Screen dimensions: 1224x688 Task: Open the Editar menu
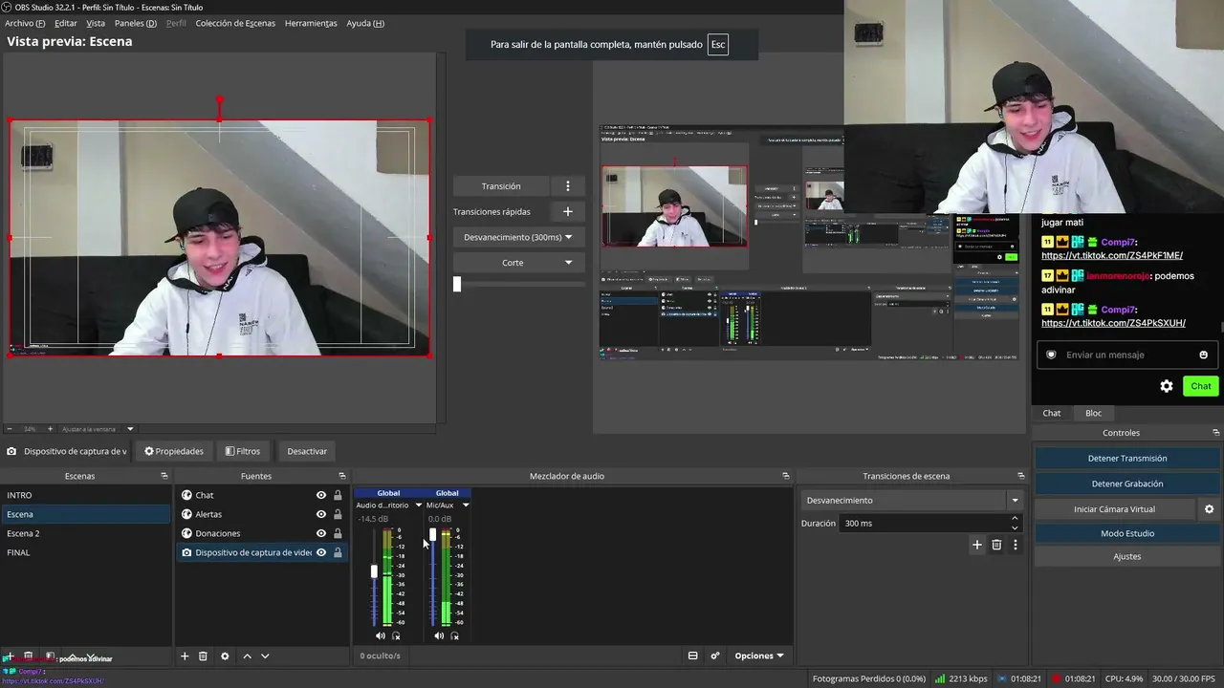click(x=66, y=23)
